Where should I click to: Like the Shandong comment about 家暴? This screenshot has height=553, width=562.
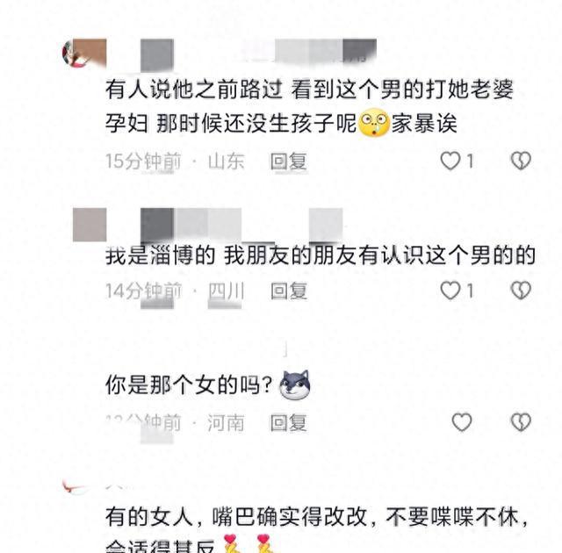pyautogui.click(x=450, y=161)
